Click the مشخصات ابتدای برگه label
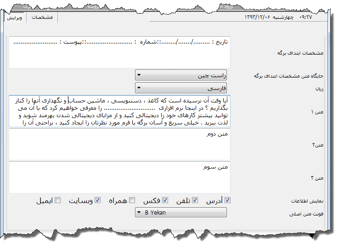Viewport: 338px width, 249px height. coord(300,53)
